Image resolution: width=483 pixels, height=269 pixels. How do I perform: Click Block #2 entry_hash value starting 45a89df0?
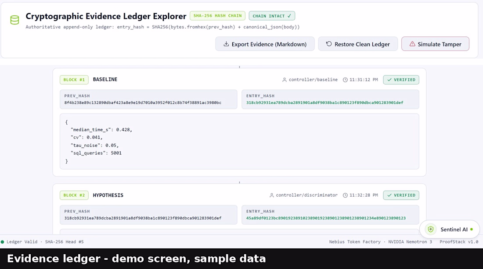(326, 218)
